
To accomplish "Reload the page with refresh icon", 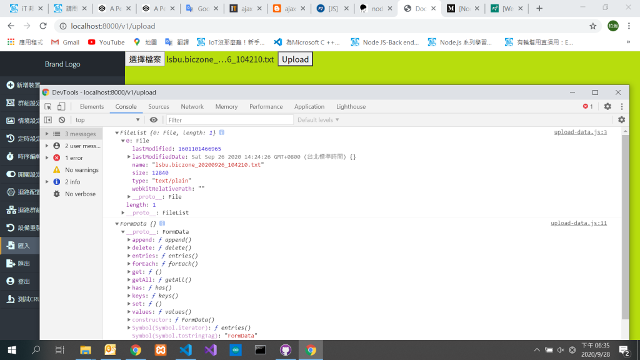I will click(x=43, y=26).
